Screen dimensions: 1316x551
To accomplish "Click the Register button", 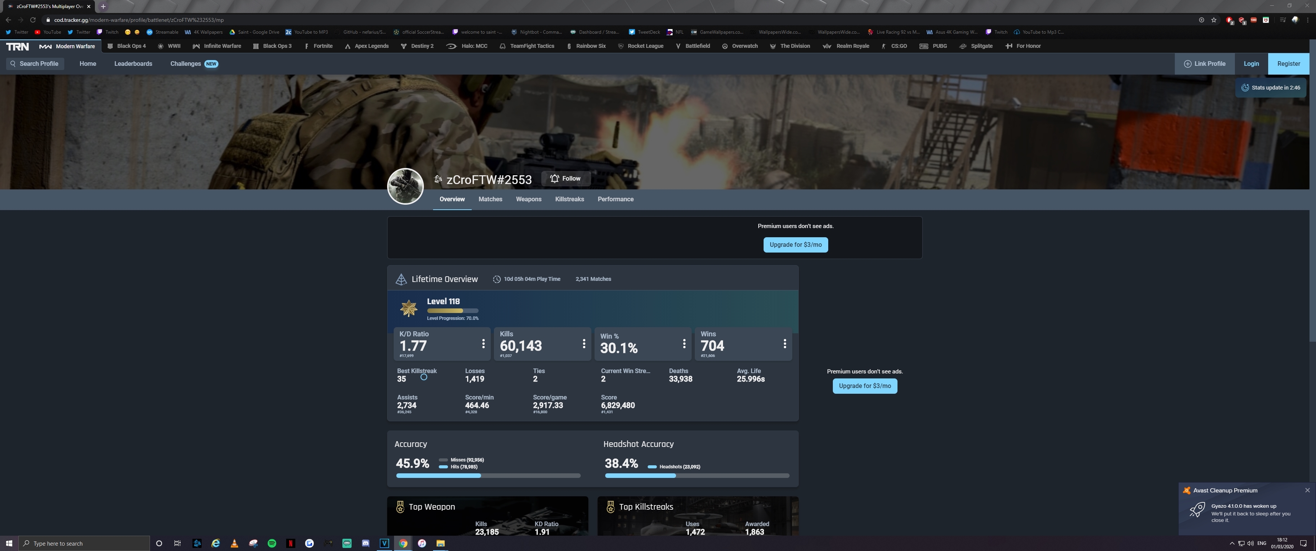I will coord(1288,64).
